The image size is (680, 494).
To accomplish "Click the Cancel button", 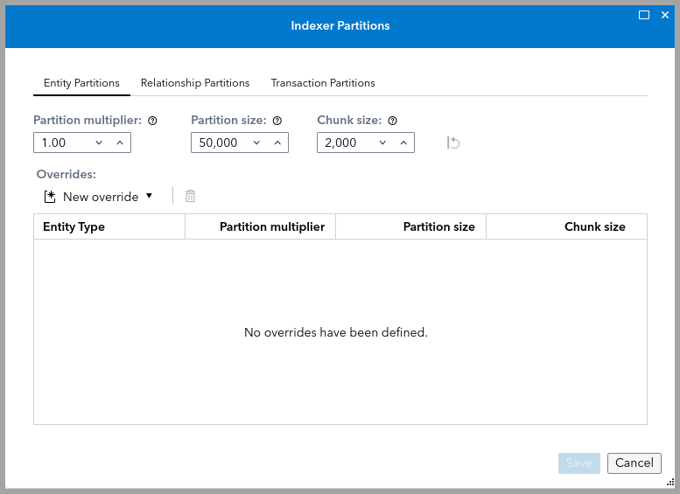I will [x=634, y=463].
